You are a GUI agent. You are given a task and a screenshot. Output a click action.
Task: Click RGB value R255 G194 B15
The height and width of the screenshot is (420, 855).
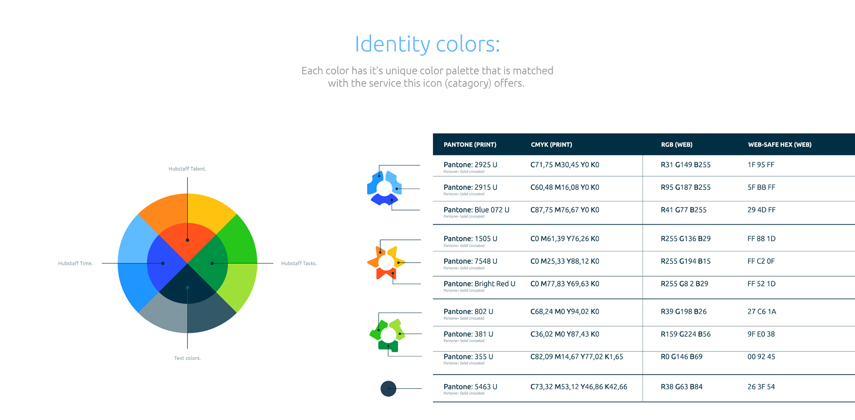click(x=686, y=261)
